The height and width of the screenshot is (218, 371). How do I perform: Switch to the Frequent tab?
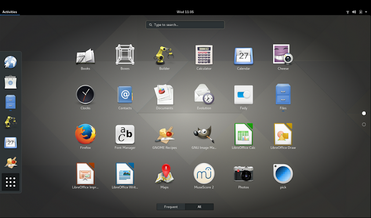click(x=171, y=206)
